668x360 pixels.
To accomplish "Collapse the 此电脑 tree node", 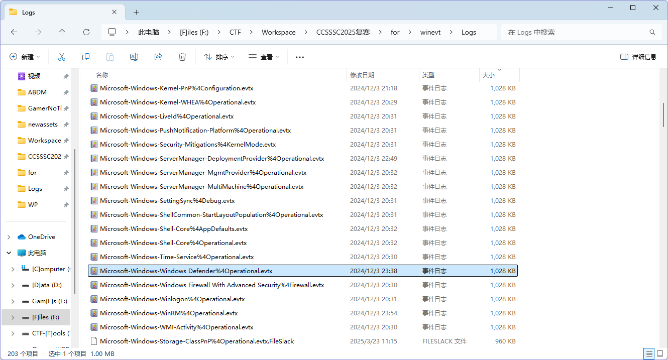I will click(x=10, y=253).
